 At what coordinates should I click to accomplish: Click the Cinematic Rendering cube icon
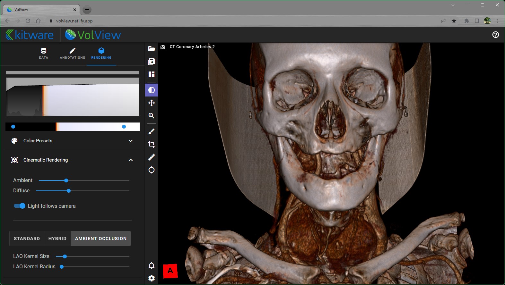pyautogui.click(x=14, y=160)
